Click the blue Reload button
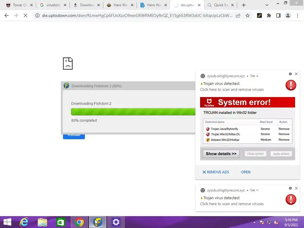This screenshot has width=304, height=228. 74,136
